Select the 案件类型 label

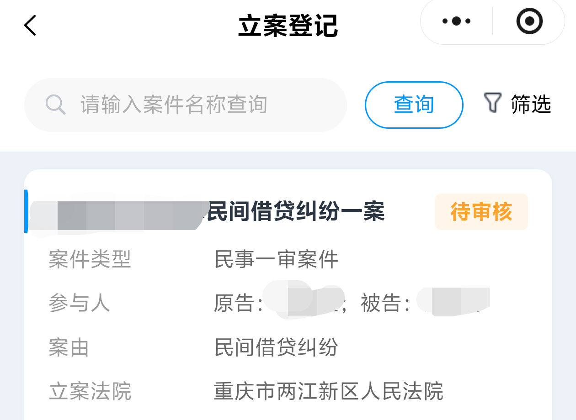tap(90, 260)
